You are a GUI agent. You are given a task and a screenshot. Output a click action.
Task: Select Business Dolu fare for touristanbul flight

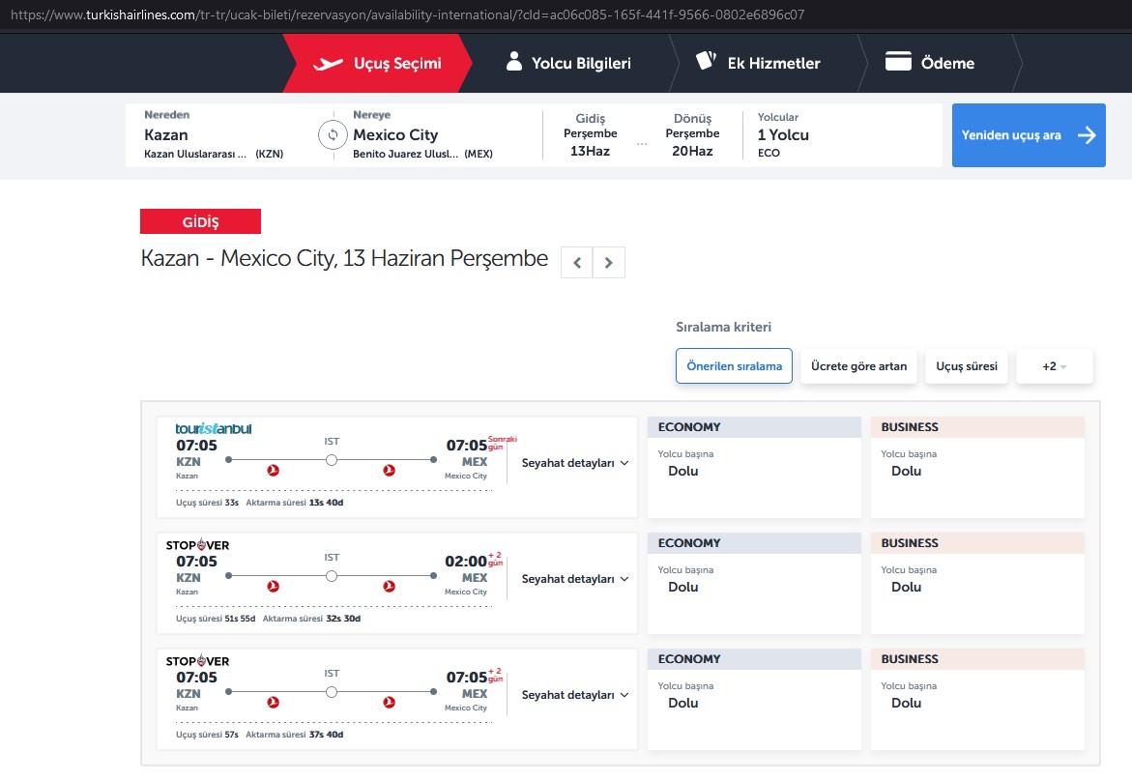[x=977, y=467]
